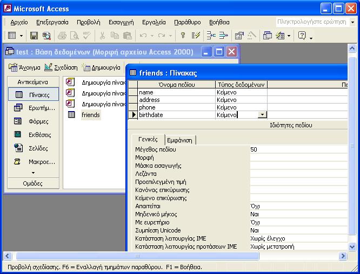Open the Παράθυρο menu

[x=188, y=22]
